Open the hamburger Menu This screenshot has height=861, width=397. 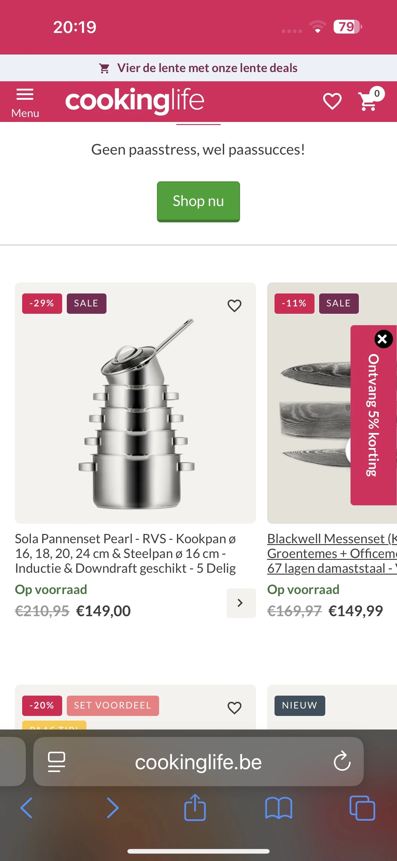(x=25, y=102)
